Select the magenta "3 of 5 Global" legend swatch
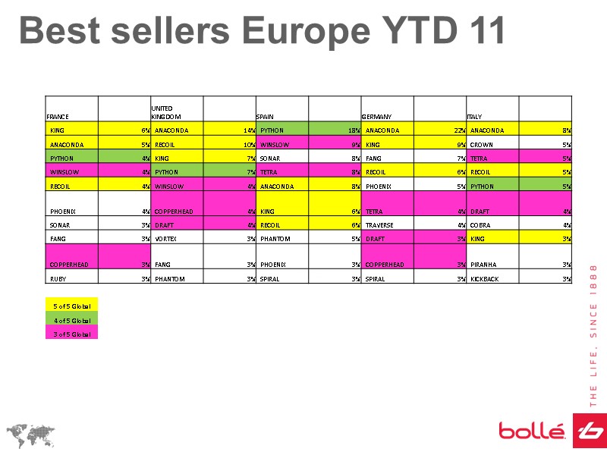Screen dimensions: 607x455 tap(72, 334)
